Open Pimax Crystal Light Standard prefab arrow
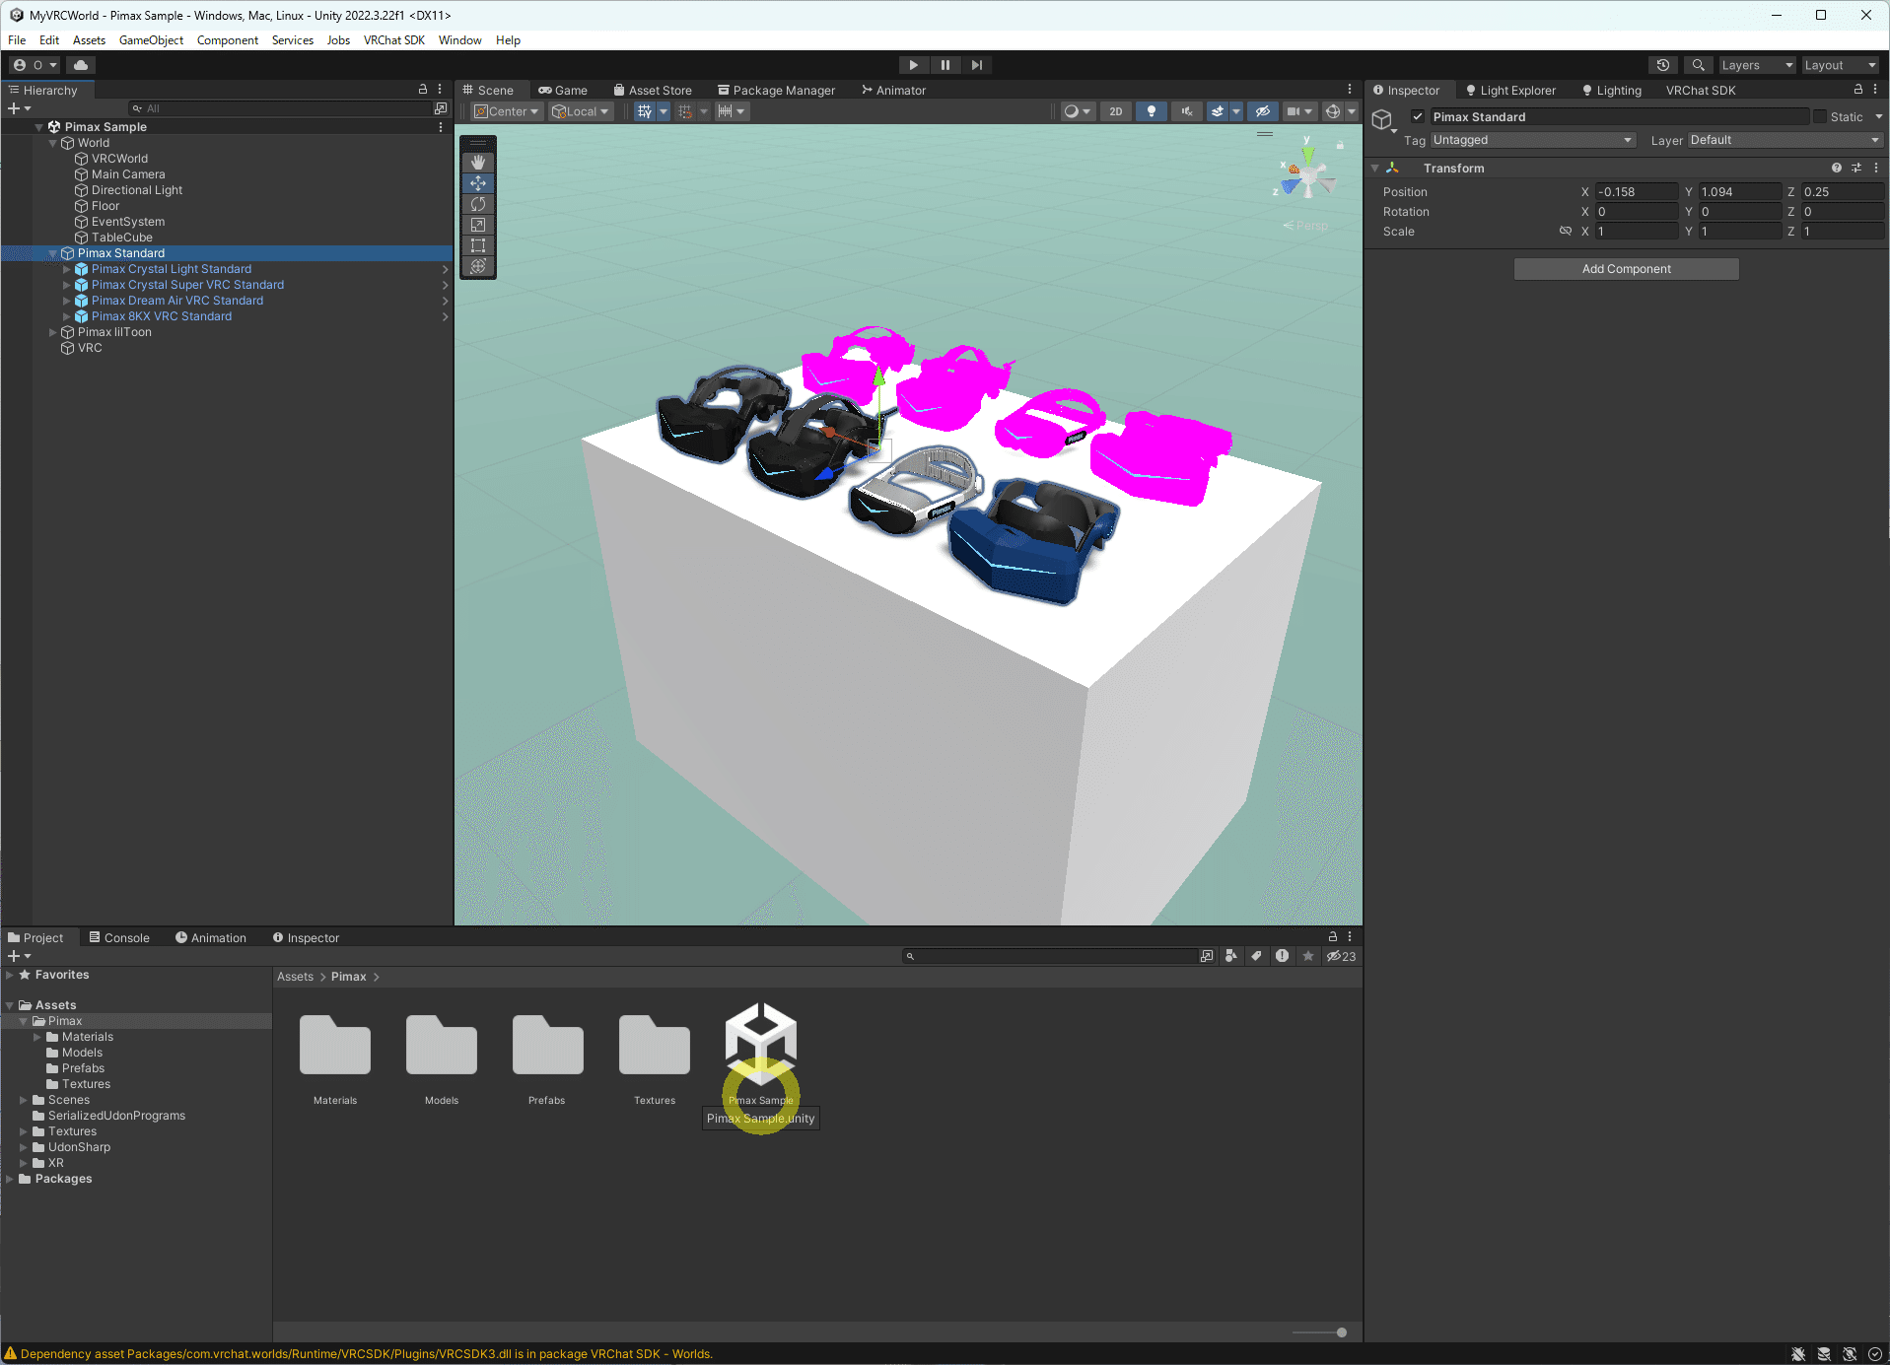Screen dimensions: 1890x1365 pos(446,269)
